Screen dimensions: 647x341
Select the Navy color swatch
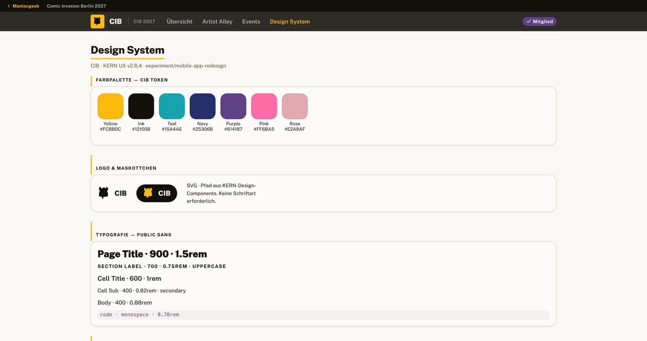(203, 106)
